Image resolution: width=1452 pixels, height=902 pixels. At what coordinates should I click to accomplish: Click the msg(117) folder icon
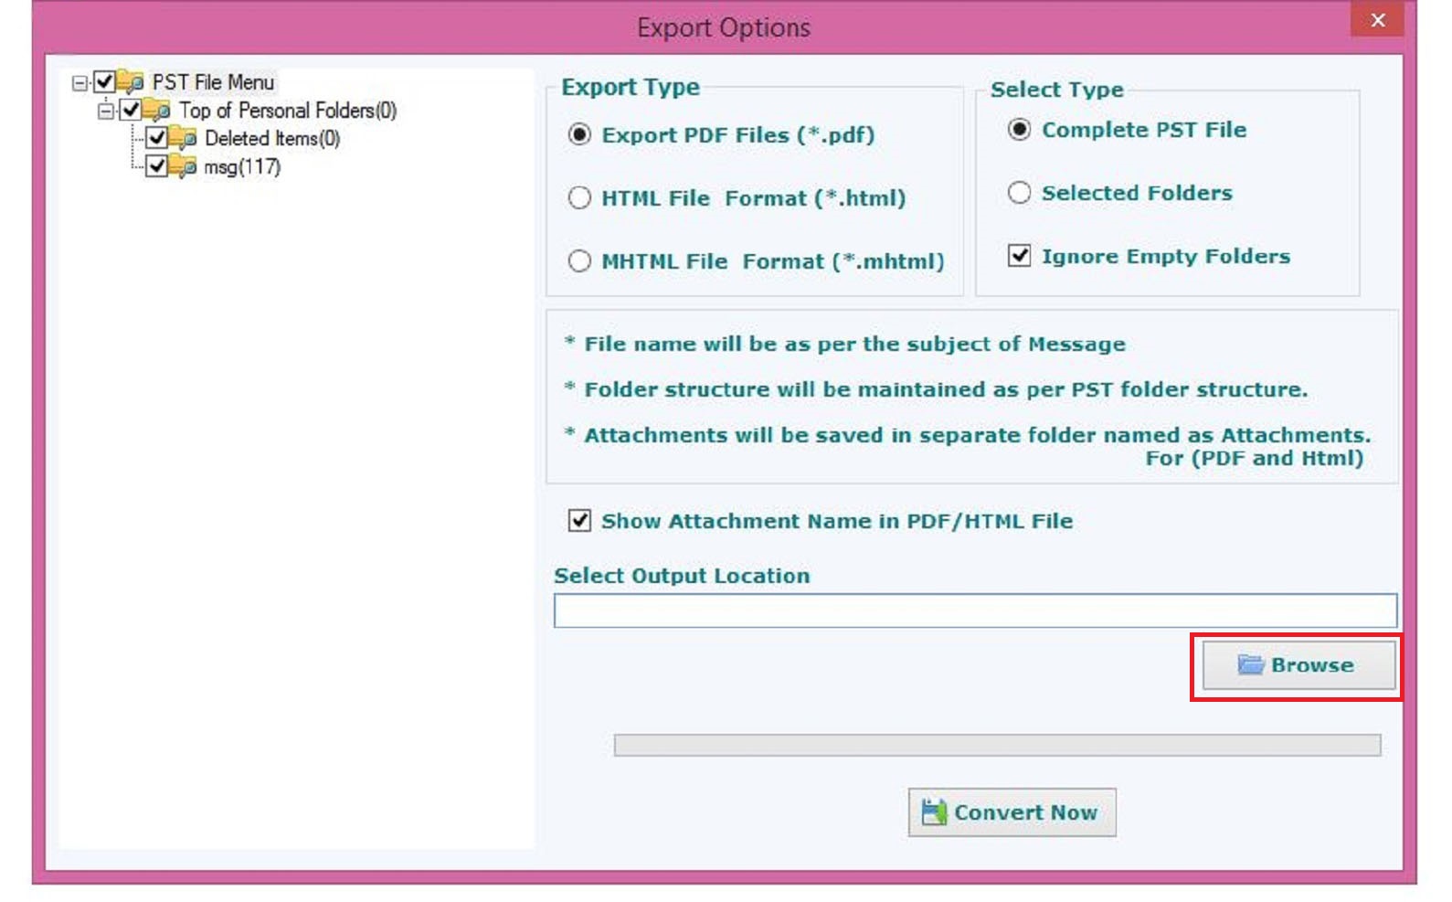[x=183, y=166]
